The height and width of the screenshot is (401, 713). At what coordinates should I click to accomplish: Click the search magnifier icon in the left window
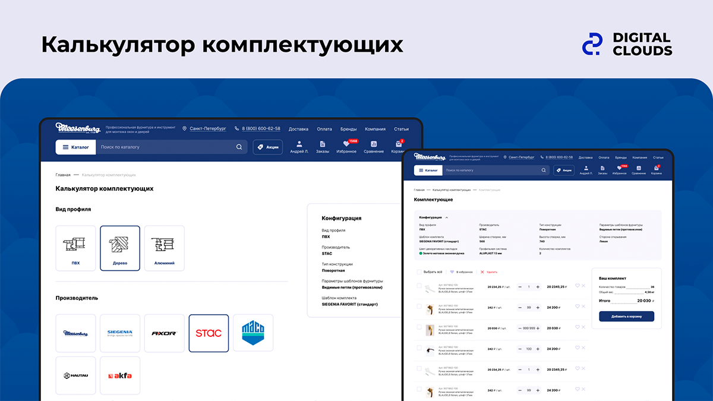[239, 147]
